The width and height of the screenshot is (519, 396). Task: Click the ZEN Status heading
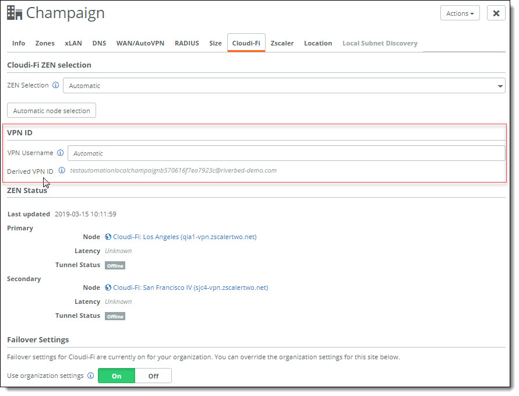click(x=27, y=190)
